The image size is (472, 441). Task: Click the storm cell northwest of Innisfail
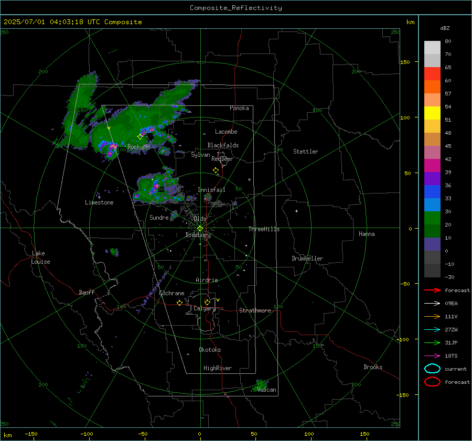155,188
